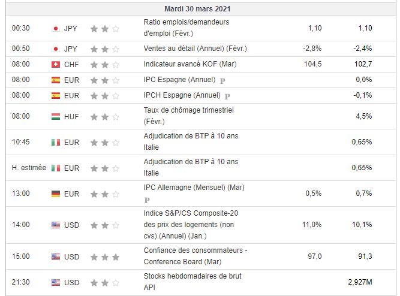Click the preliminary P icon under IPC Allemagne
Viewport: 400px width, 296px height.
(x=147, y=200)
